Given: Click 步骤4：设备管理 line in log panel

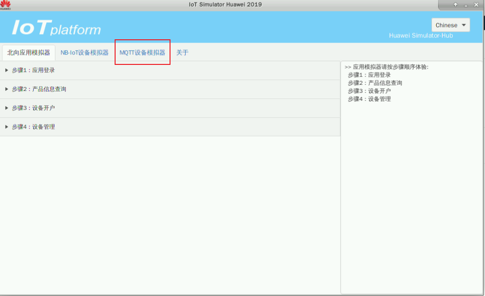Looking at the screenshot, I should (x=369, y=99).
